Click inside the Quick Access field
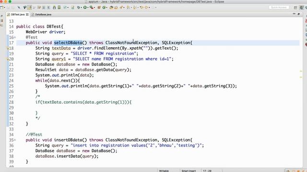 click(279, 8)
